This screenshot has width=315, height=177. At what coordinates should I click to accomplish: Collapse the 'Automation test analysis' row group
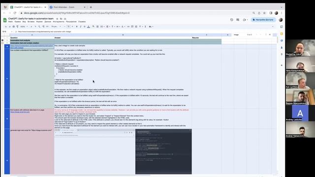[x=2, y=40]
